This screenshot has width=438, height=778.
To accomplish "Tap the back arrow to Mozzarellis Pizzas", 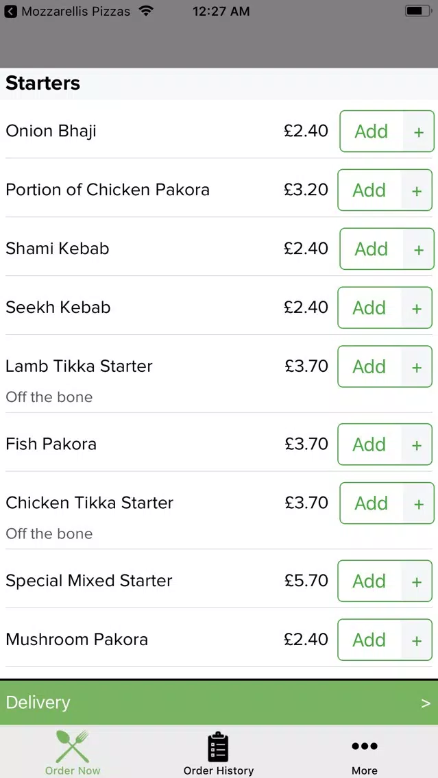I will pos(11,11).
